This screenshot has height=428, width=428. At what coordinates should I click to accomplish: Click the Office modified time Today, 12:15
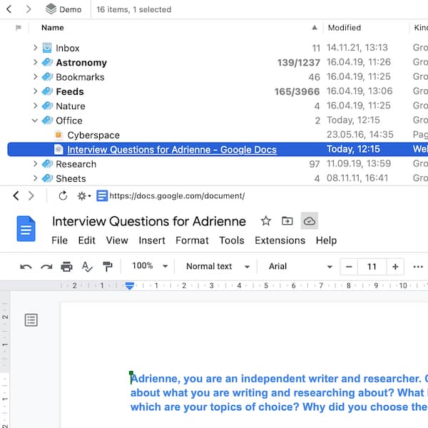(x=353, y=120)
